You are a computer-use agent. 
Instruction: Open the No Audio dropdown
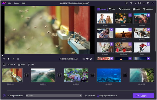click(54, 96)
